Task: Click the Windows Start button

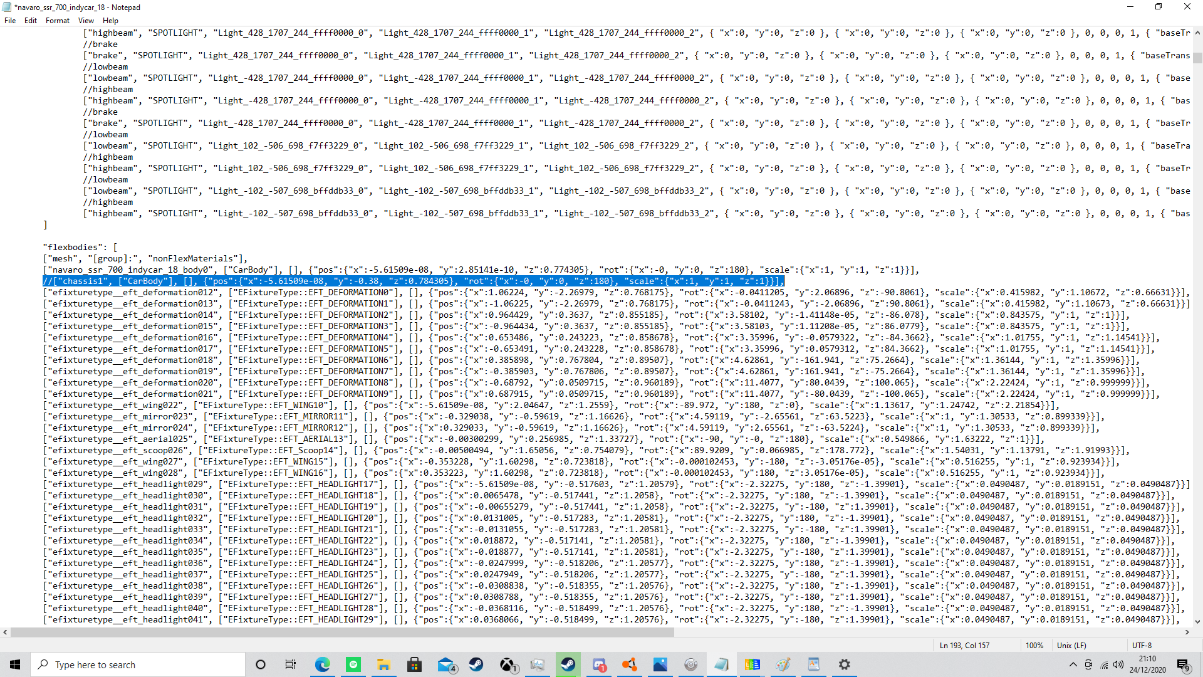Action: coord(15,664)
